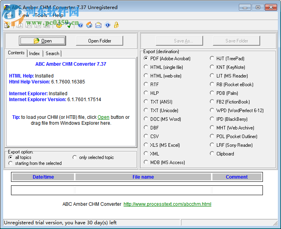Pick Clipboard as export destination

pos(213,154)
